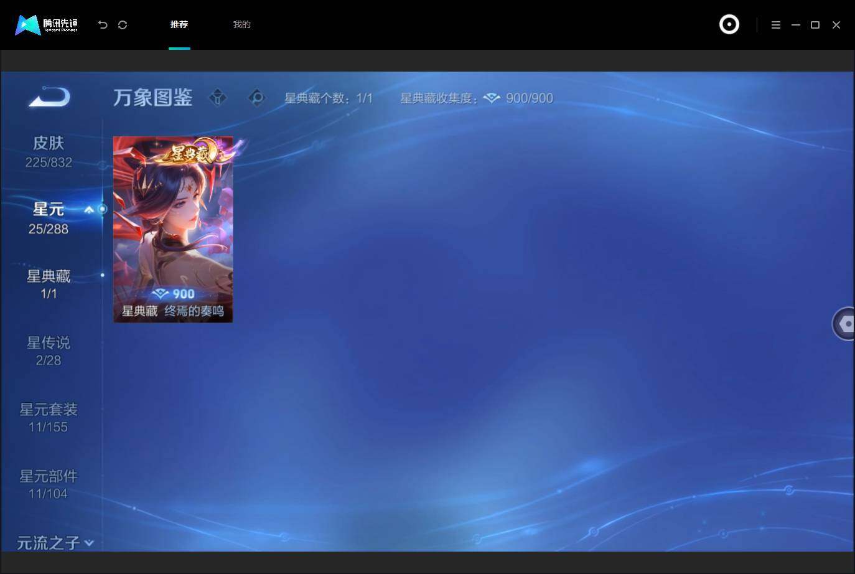Return with the game's back arrow button
Image resolution: width=855 pixels, height=574 pixels.
tap(49, 97)
